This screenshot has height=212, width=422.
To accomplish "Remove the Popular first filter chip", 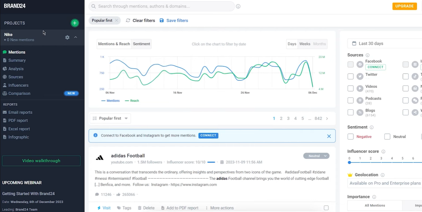I will click(117, 20).
